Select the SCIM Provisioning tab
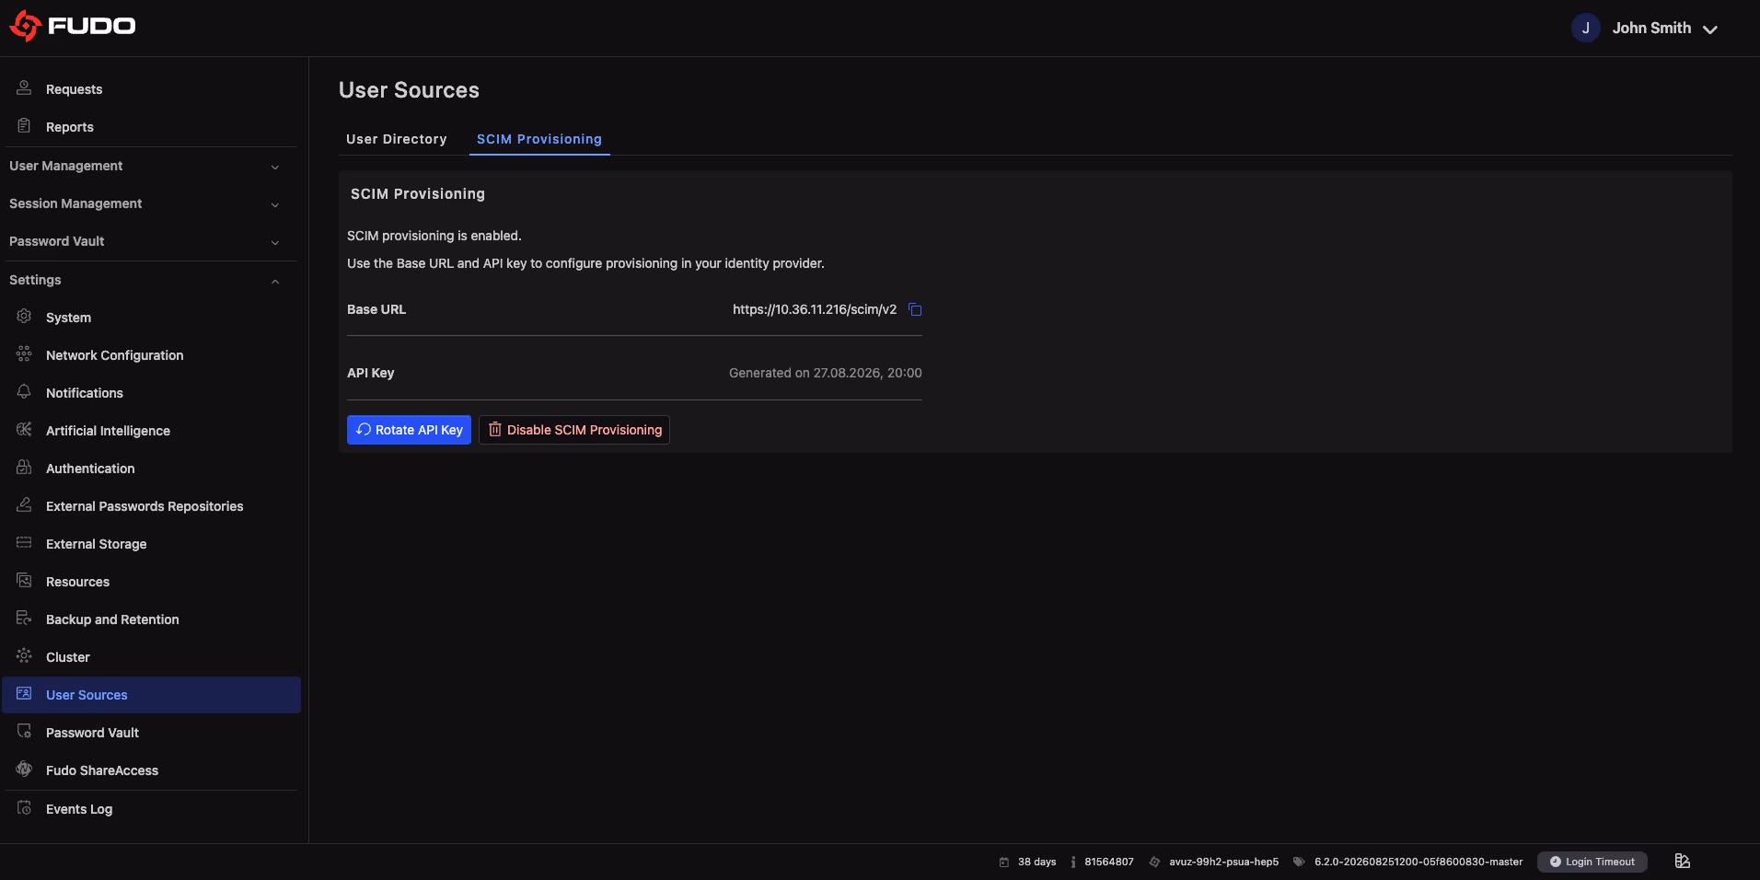1760x880 pixels. click(x=539, y=139)
